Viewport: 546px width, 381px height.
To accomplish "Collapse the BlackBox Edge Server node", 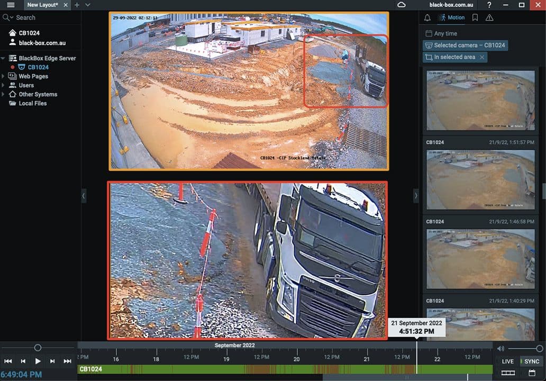I will 4,58.
